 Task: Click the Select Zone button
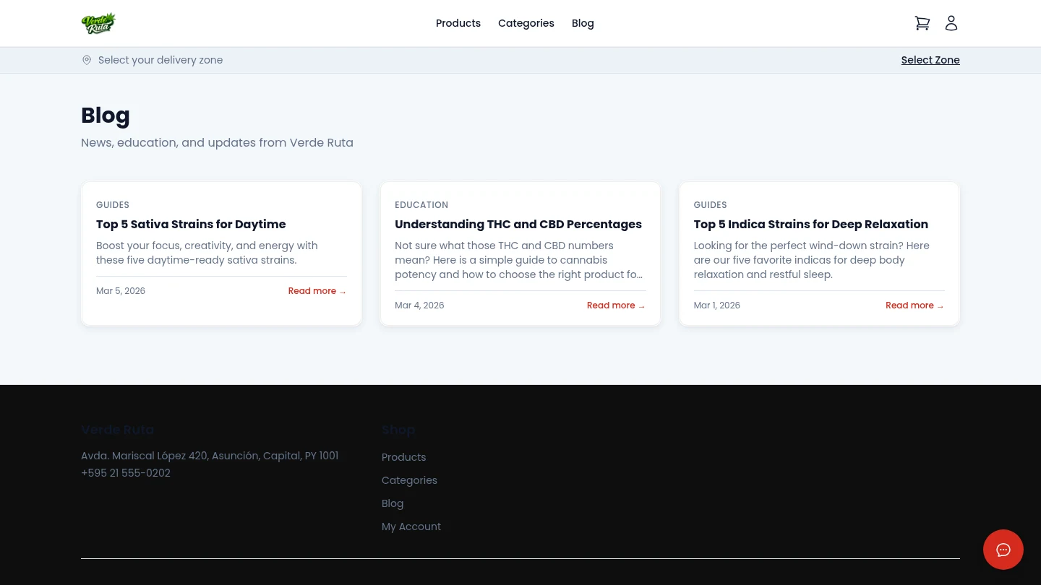pyautogui.click(x=930, y=60)
